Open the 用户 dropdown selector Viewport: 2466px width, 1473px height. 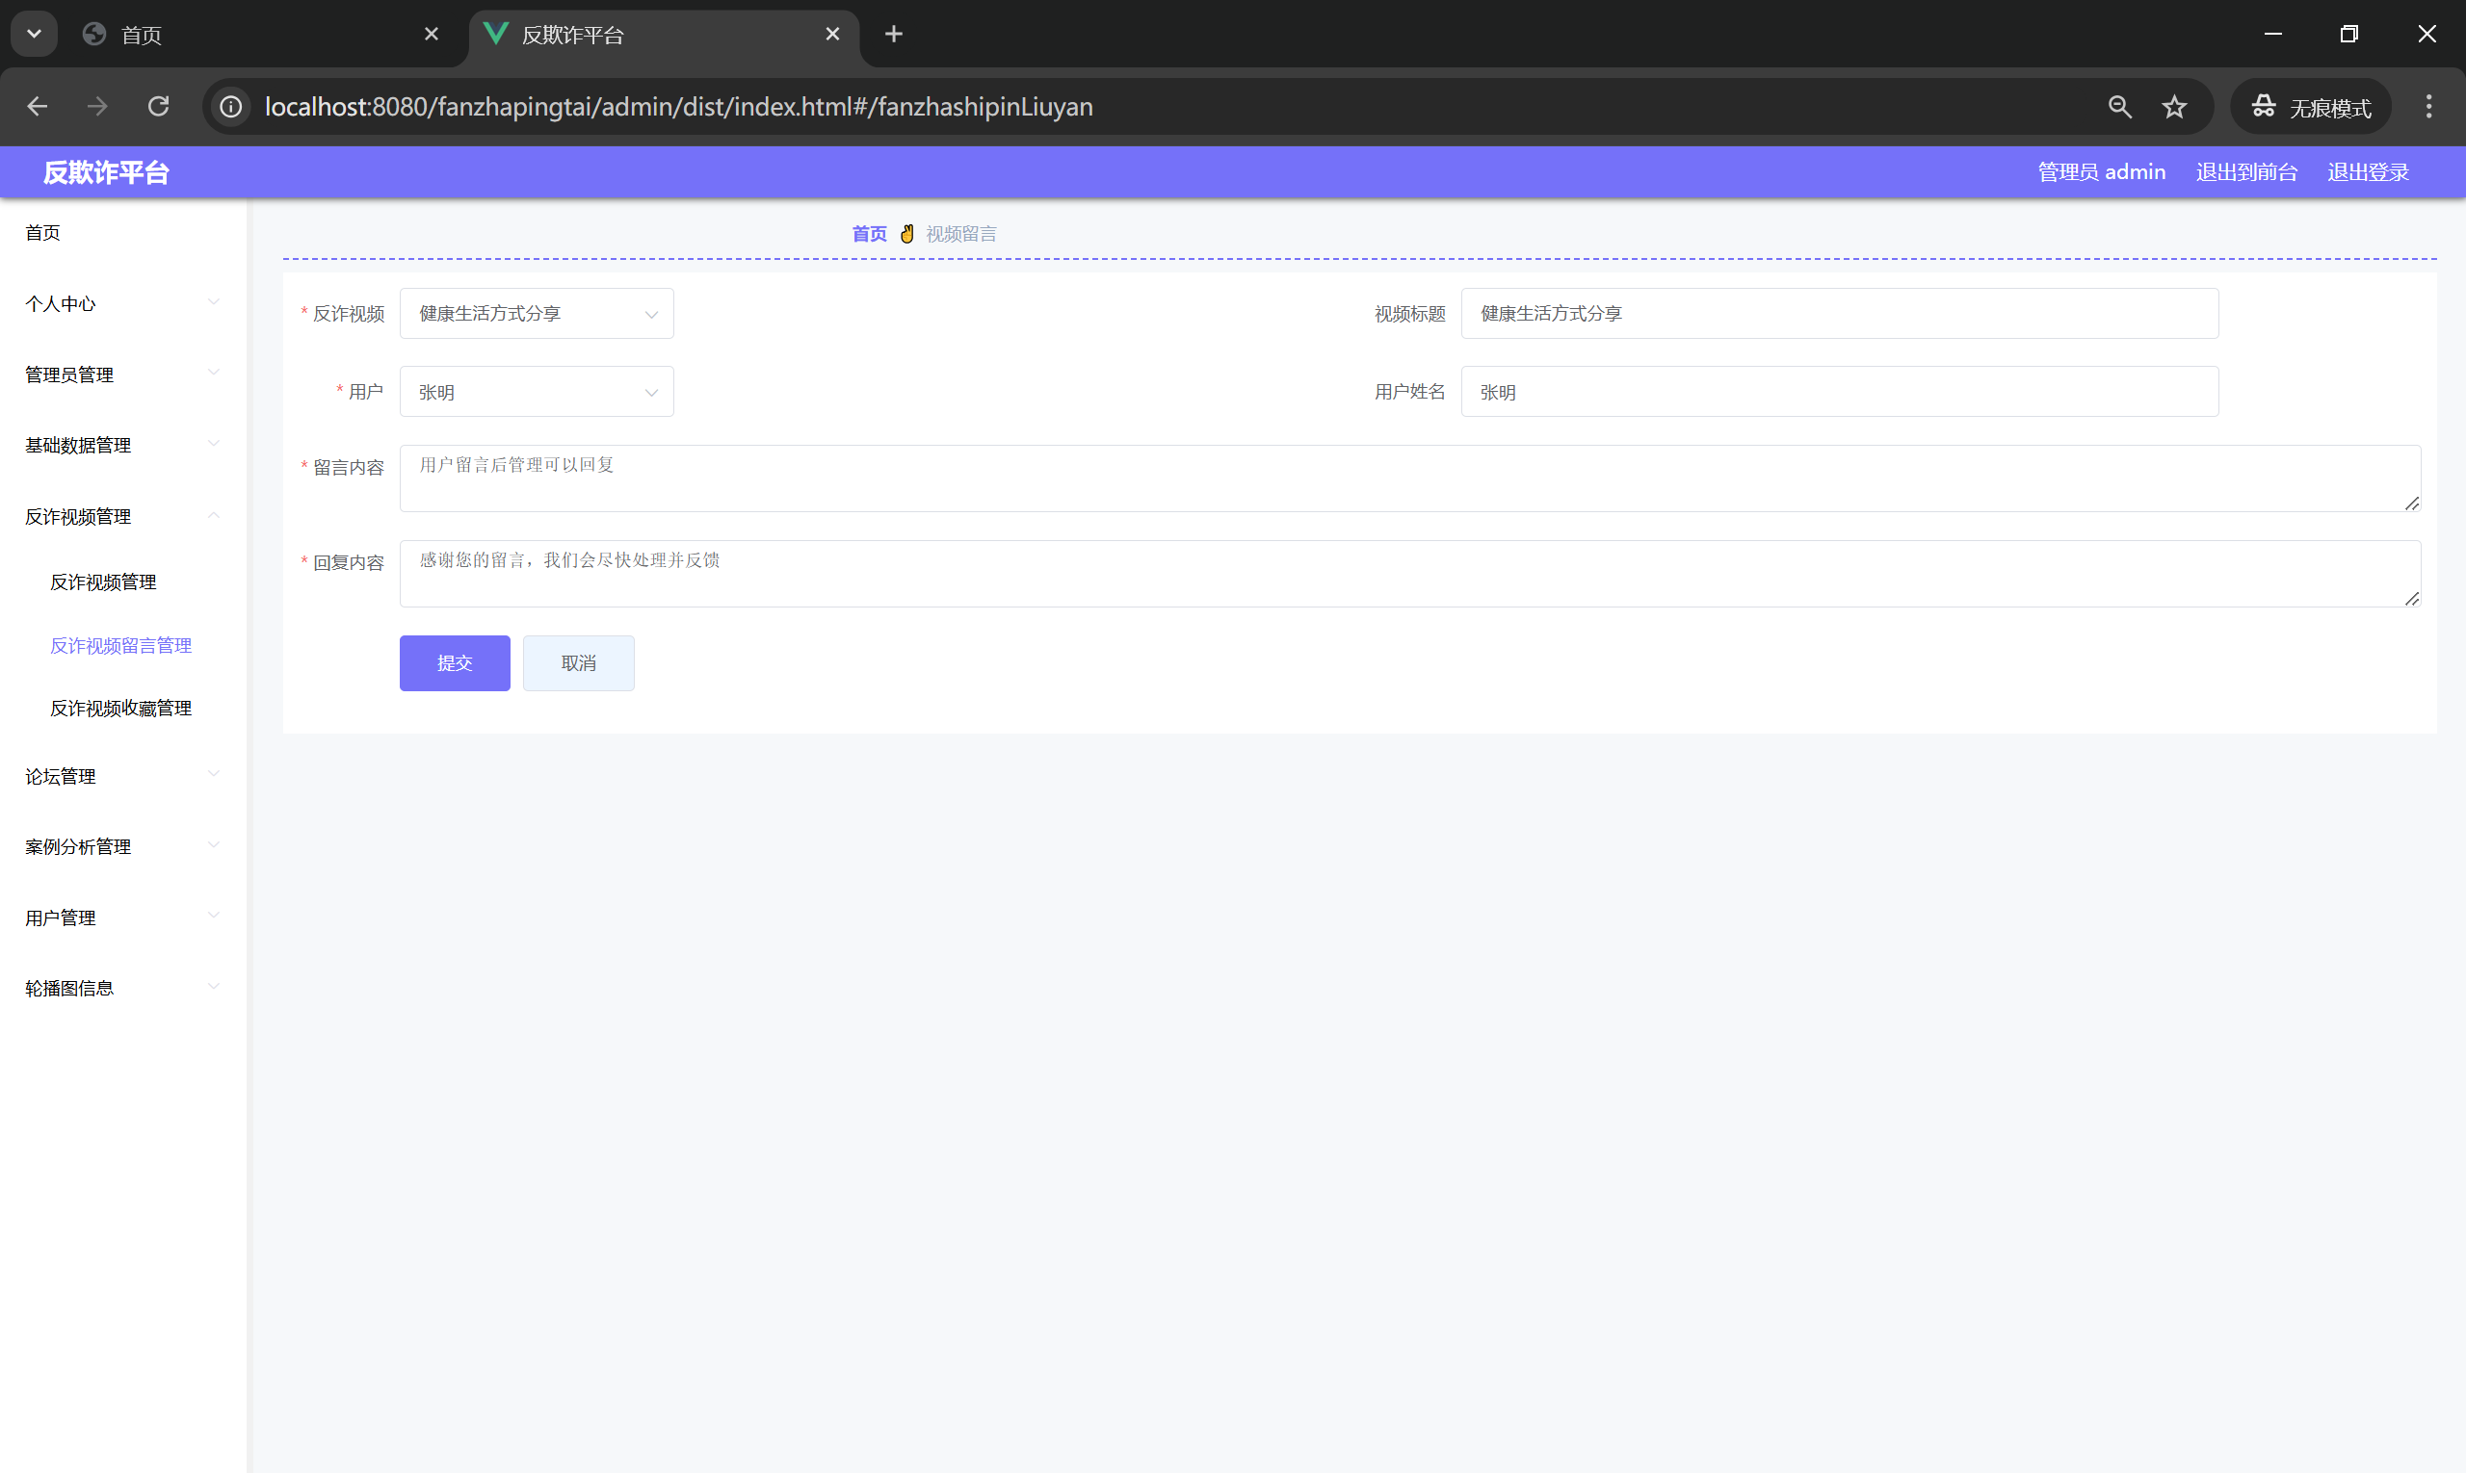click(x=537, y=391)
